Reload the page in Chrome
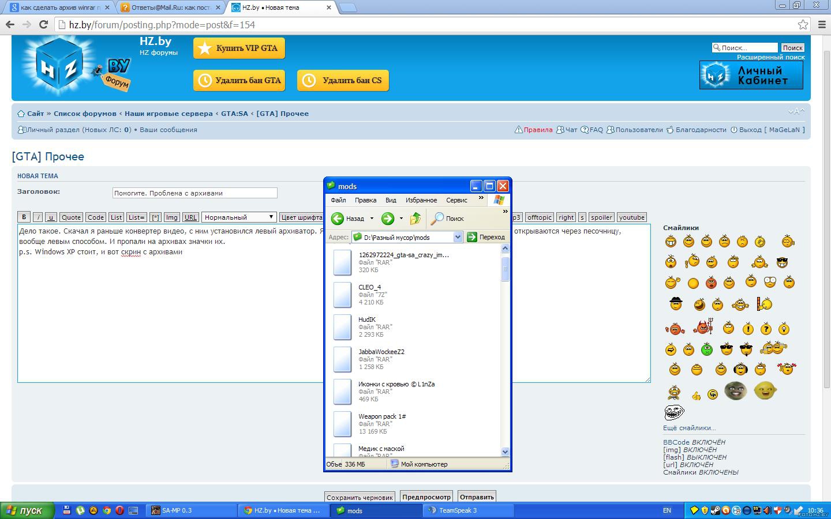Viewport: 831px width, 519px height. [x=43, y=24]
